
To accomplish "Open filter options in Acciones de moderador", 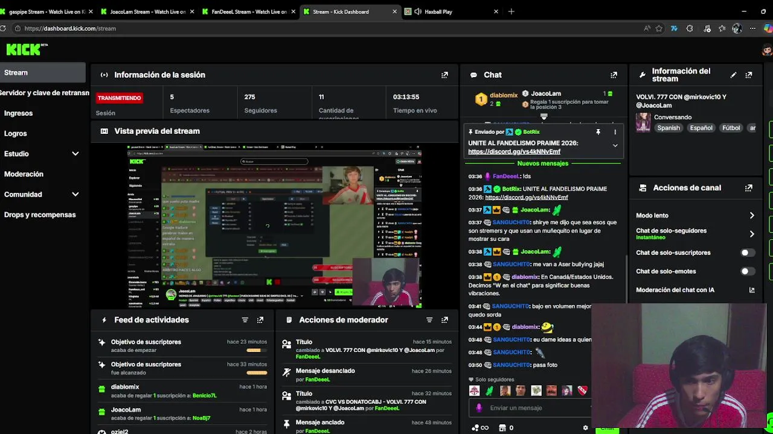I will tap(429, 320).
